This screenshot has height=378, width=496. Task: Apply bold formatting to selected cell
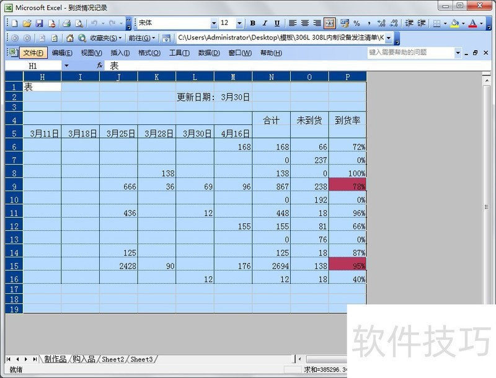(x=252, y=23)
